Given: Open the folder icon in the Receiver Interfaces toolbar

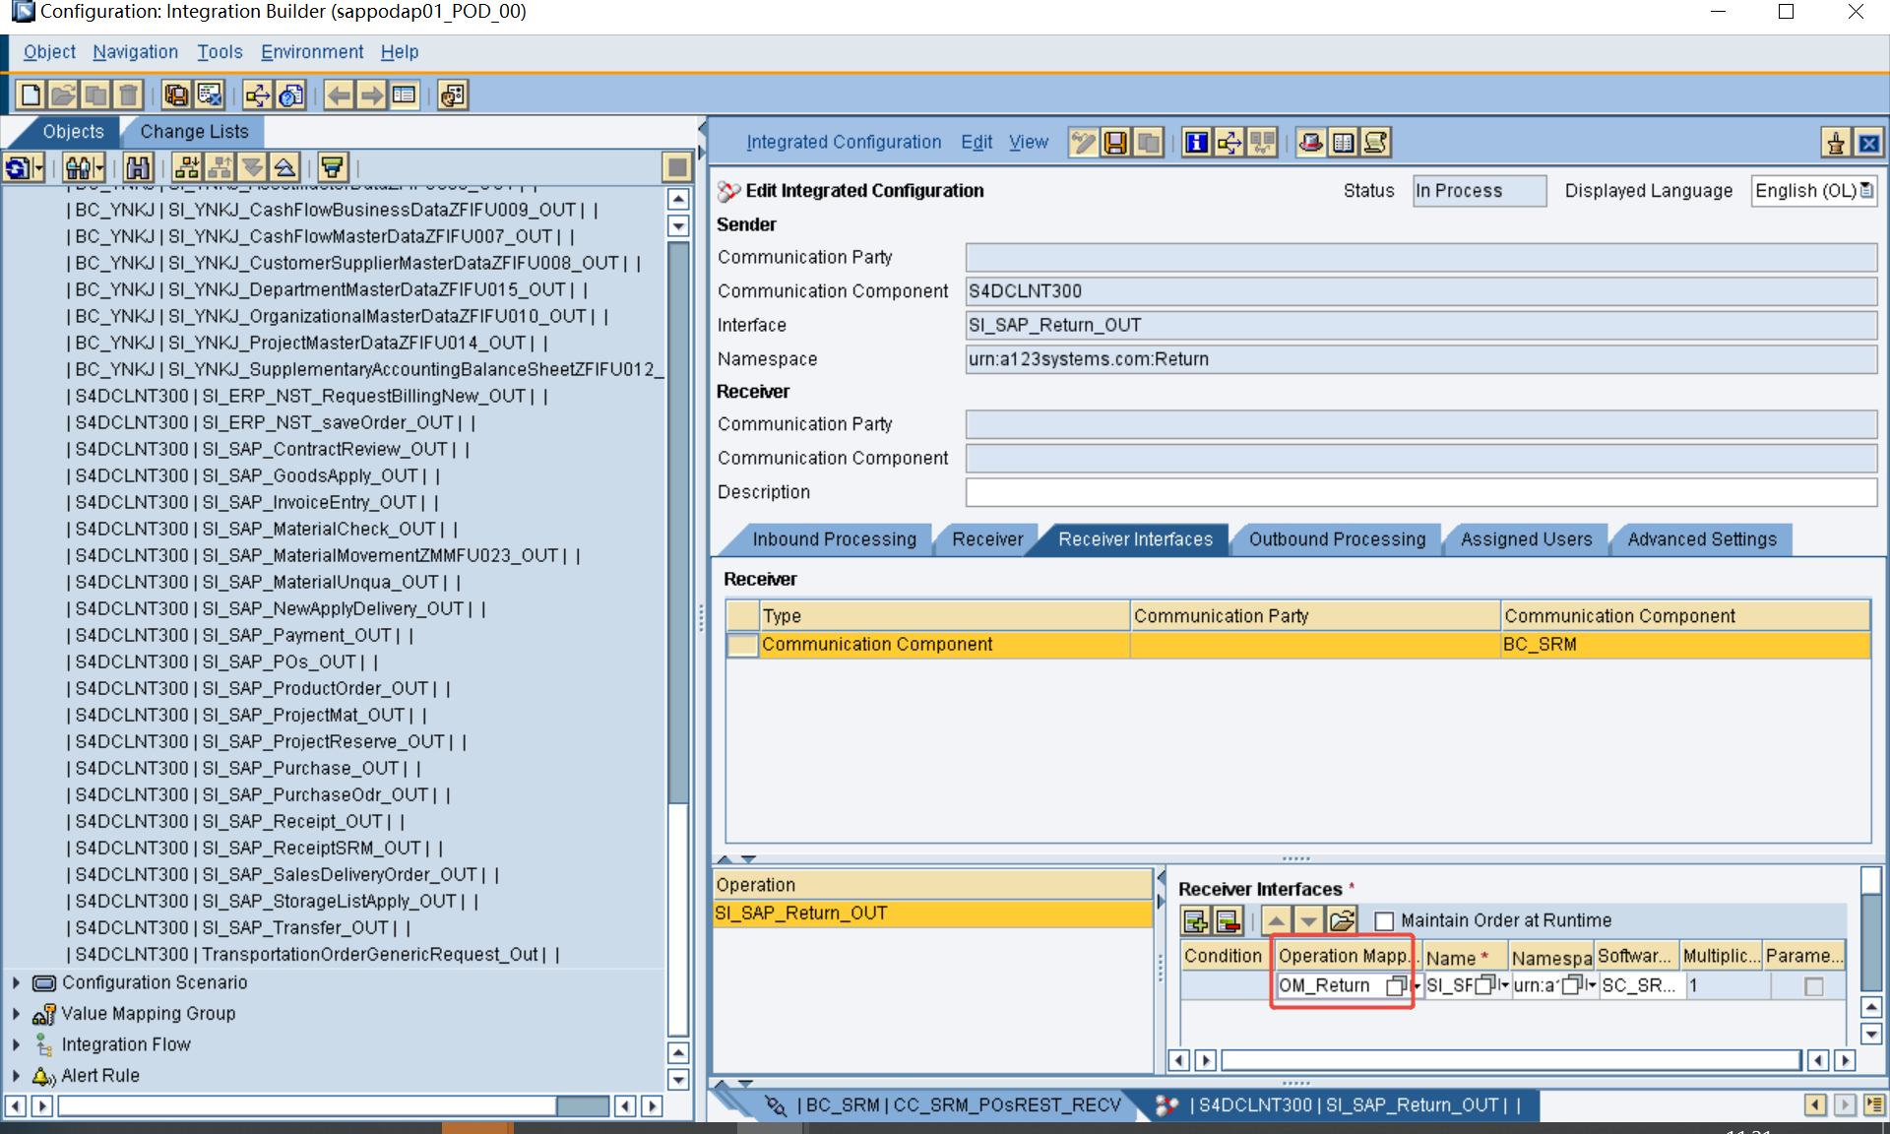Looking at the screenshot, I should [1342, 921].
